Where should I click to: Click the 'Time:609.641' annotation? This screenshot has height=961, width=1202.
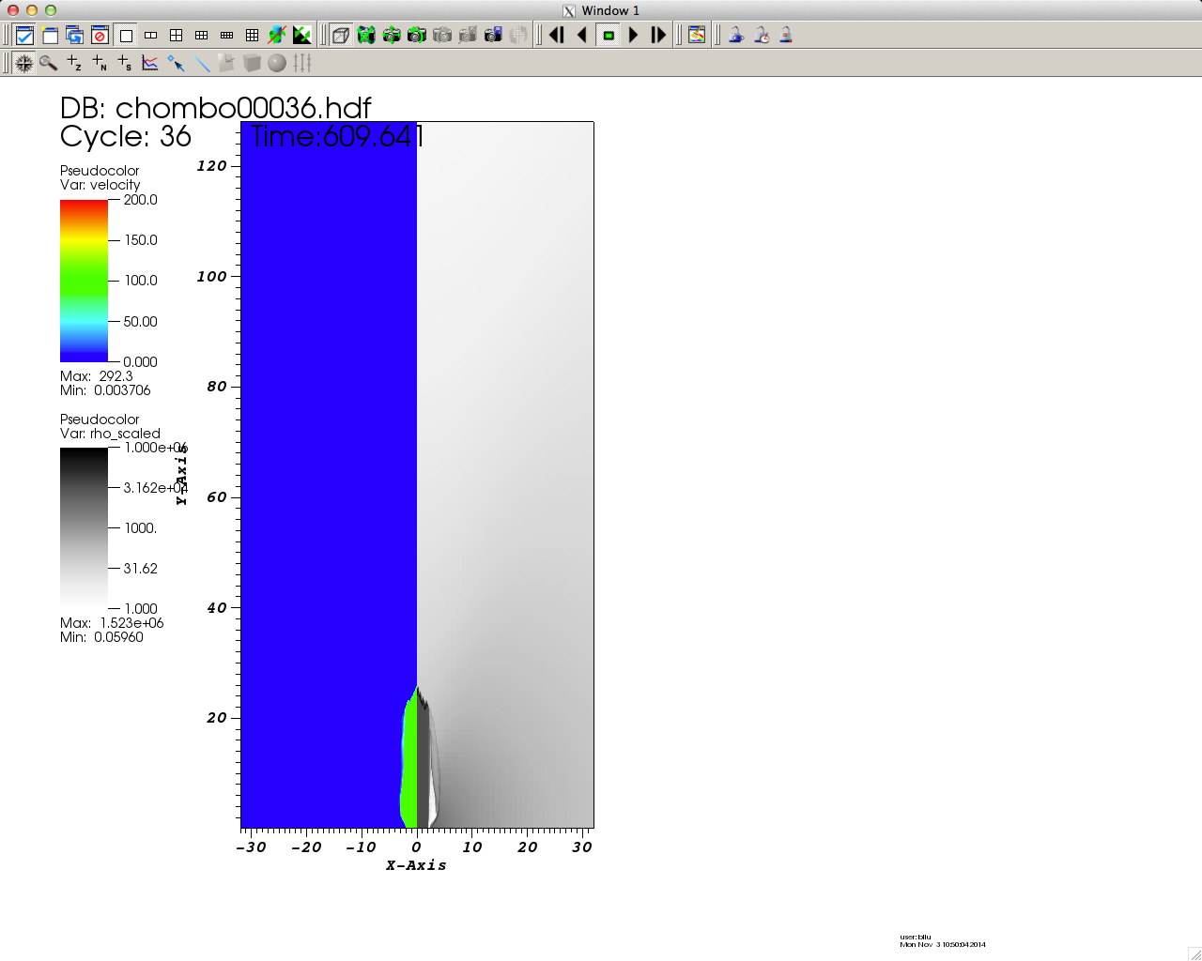337,136
